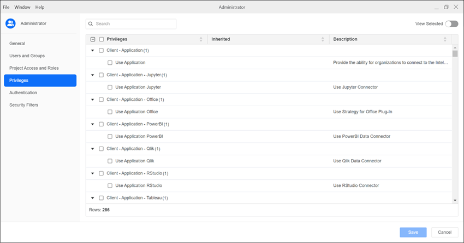Image resolution: width=464 pixels, height=243 pixels.
Task: Click the scrollbar up arrow
Action: click(x=455, y=48)
